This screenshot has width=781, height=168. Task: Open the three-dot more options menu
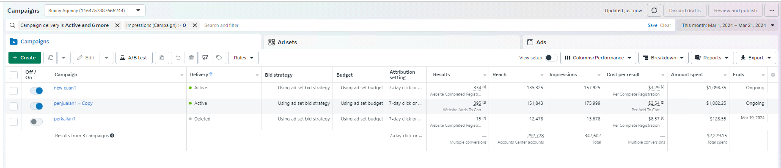pos(772,11)
